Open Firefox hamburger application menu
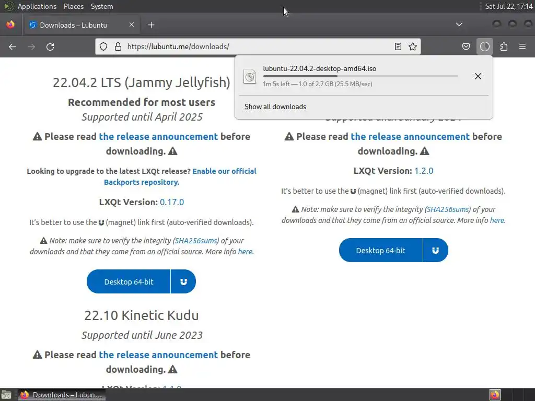The image size is (535, 401). click(522, 46)
